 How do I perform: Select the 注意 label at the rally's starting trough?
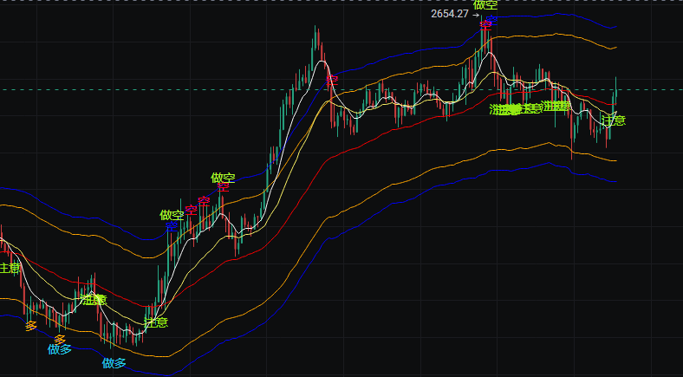(156, 322)
